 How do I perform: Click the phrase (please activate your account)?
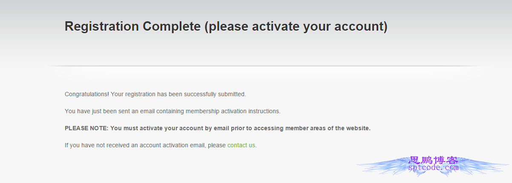[x=296, y=26]
